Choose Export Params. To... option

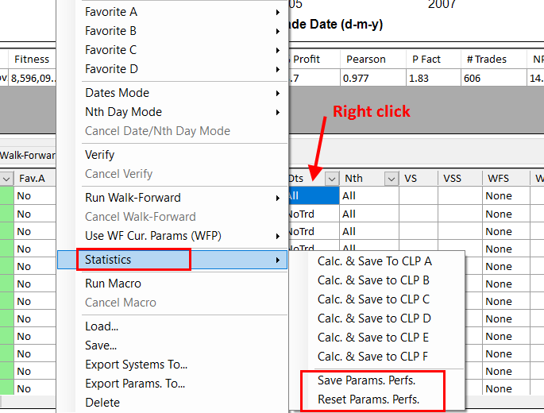point(135,384)
